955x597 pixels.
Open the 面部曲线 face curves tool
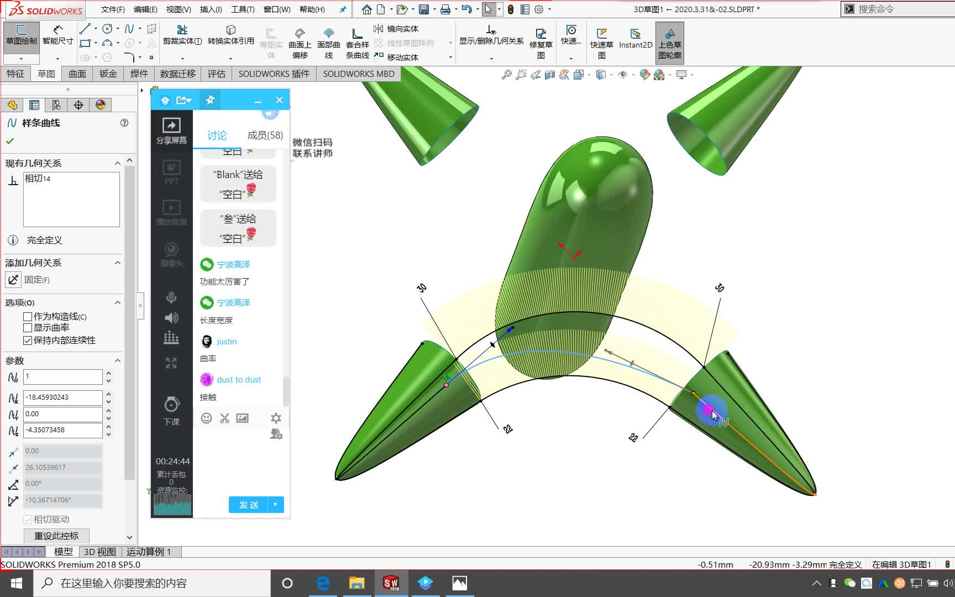point(329,41)
